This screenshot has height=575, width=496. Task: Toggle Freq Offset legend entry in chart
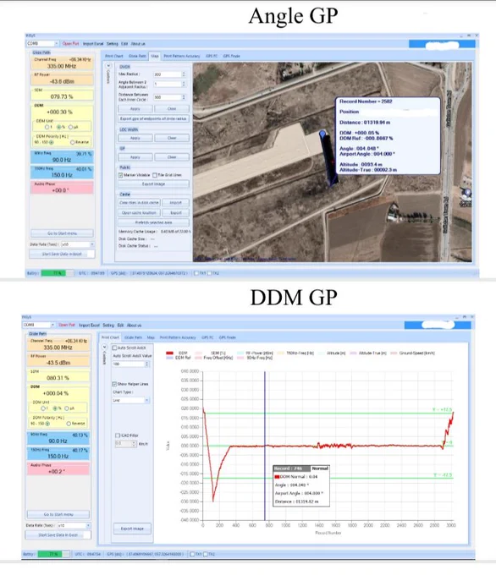click(214, 358)
